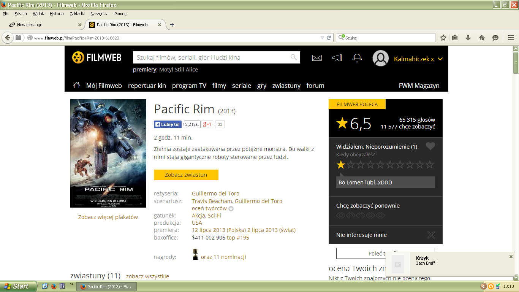Open the megaphone announcements icon
The image size is (519, 292).
(x=337, y=58)
